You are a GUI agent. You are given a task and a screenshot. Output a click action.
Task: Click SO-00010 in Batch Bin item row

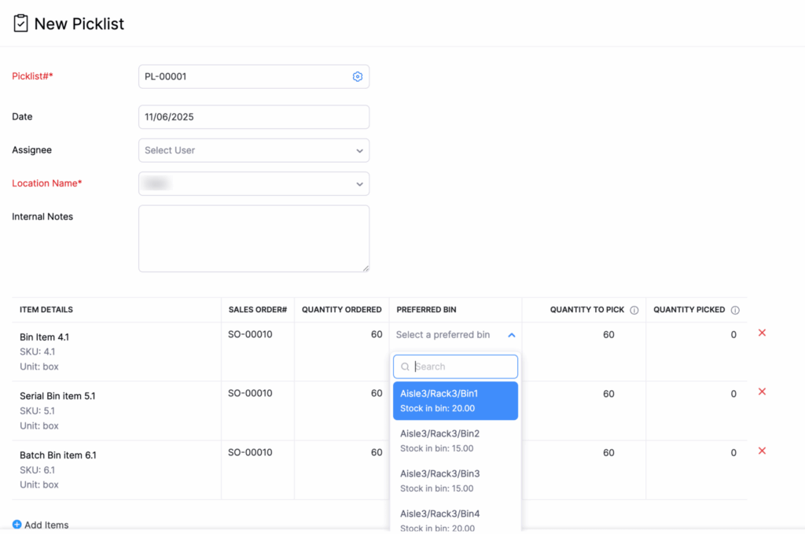click(250, 452)
